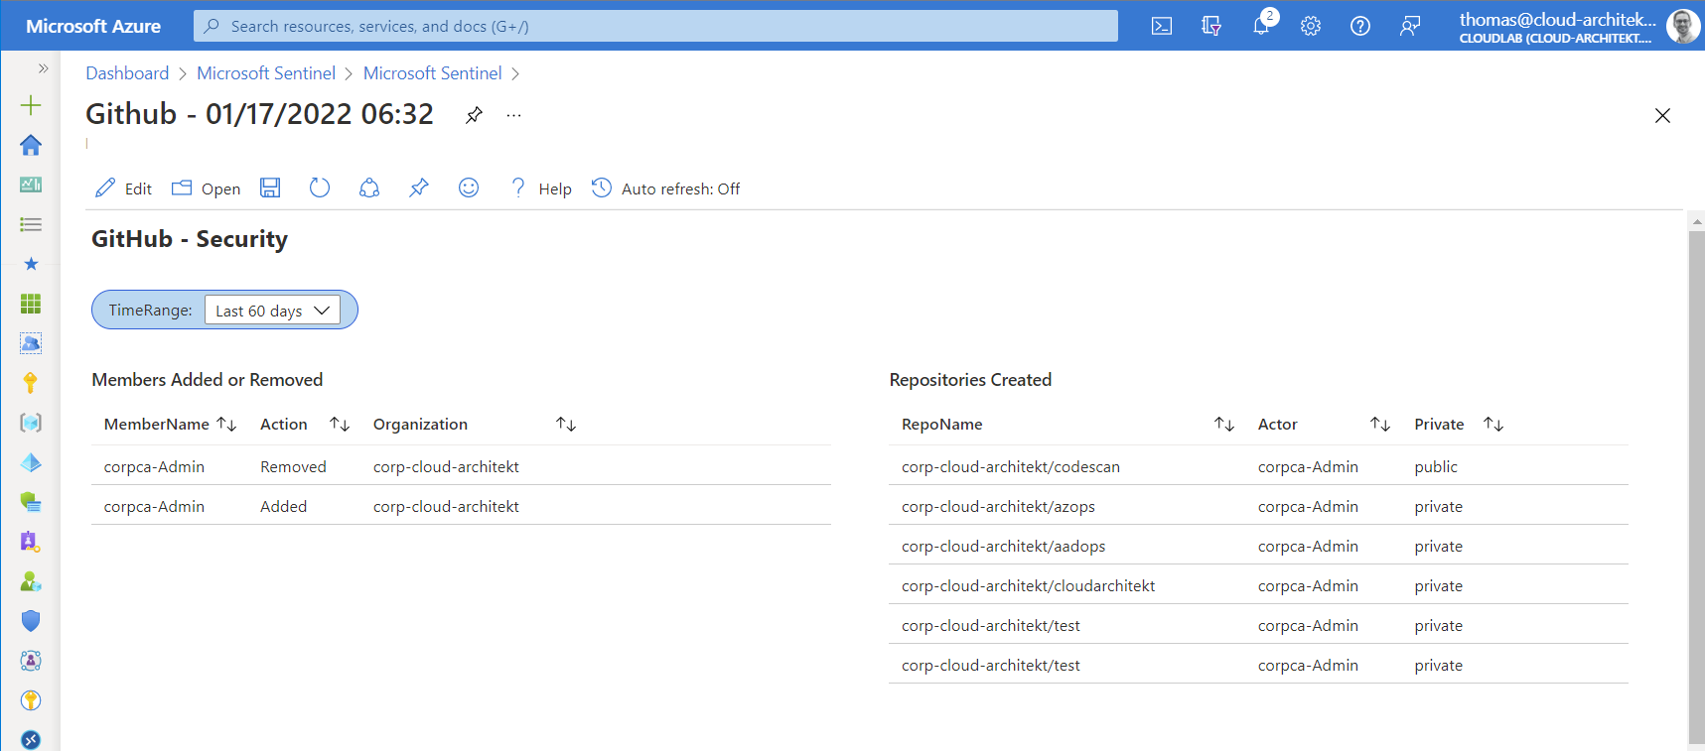
Task: Open the feedback icon in top bar
Action: 1410,26
